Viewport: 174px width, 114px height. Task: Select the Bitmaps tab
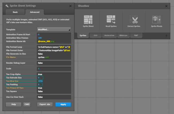coord(123,35)
